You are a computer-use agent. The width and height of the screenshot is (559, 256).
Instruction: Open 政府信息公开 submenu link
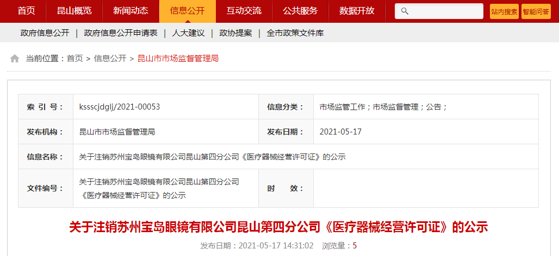pos(45,33)
